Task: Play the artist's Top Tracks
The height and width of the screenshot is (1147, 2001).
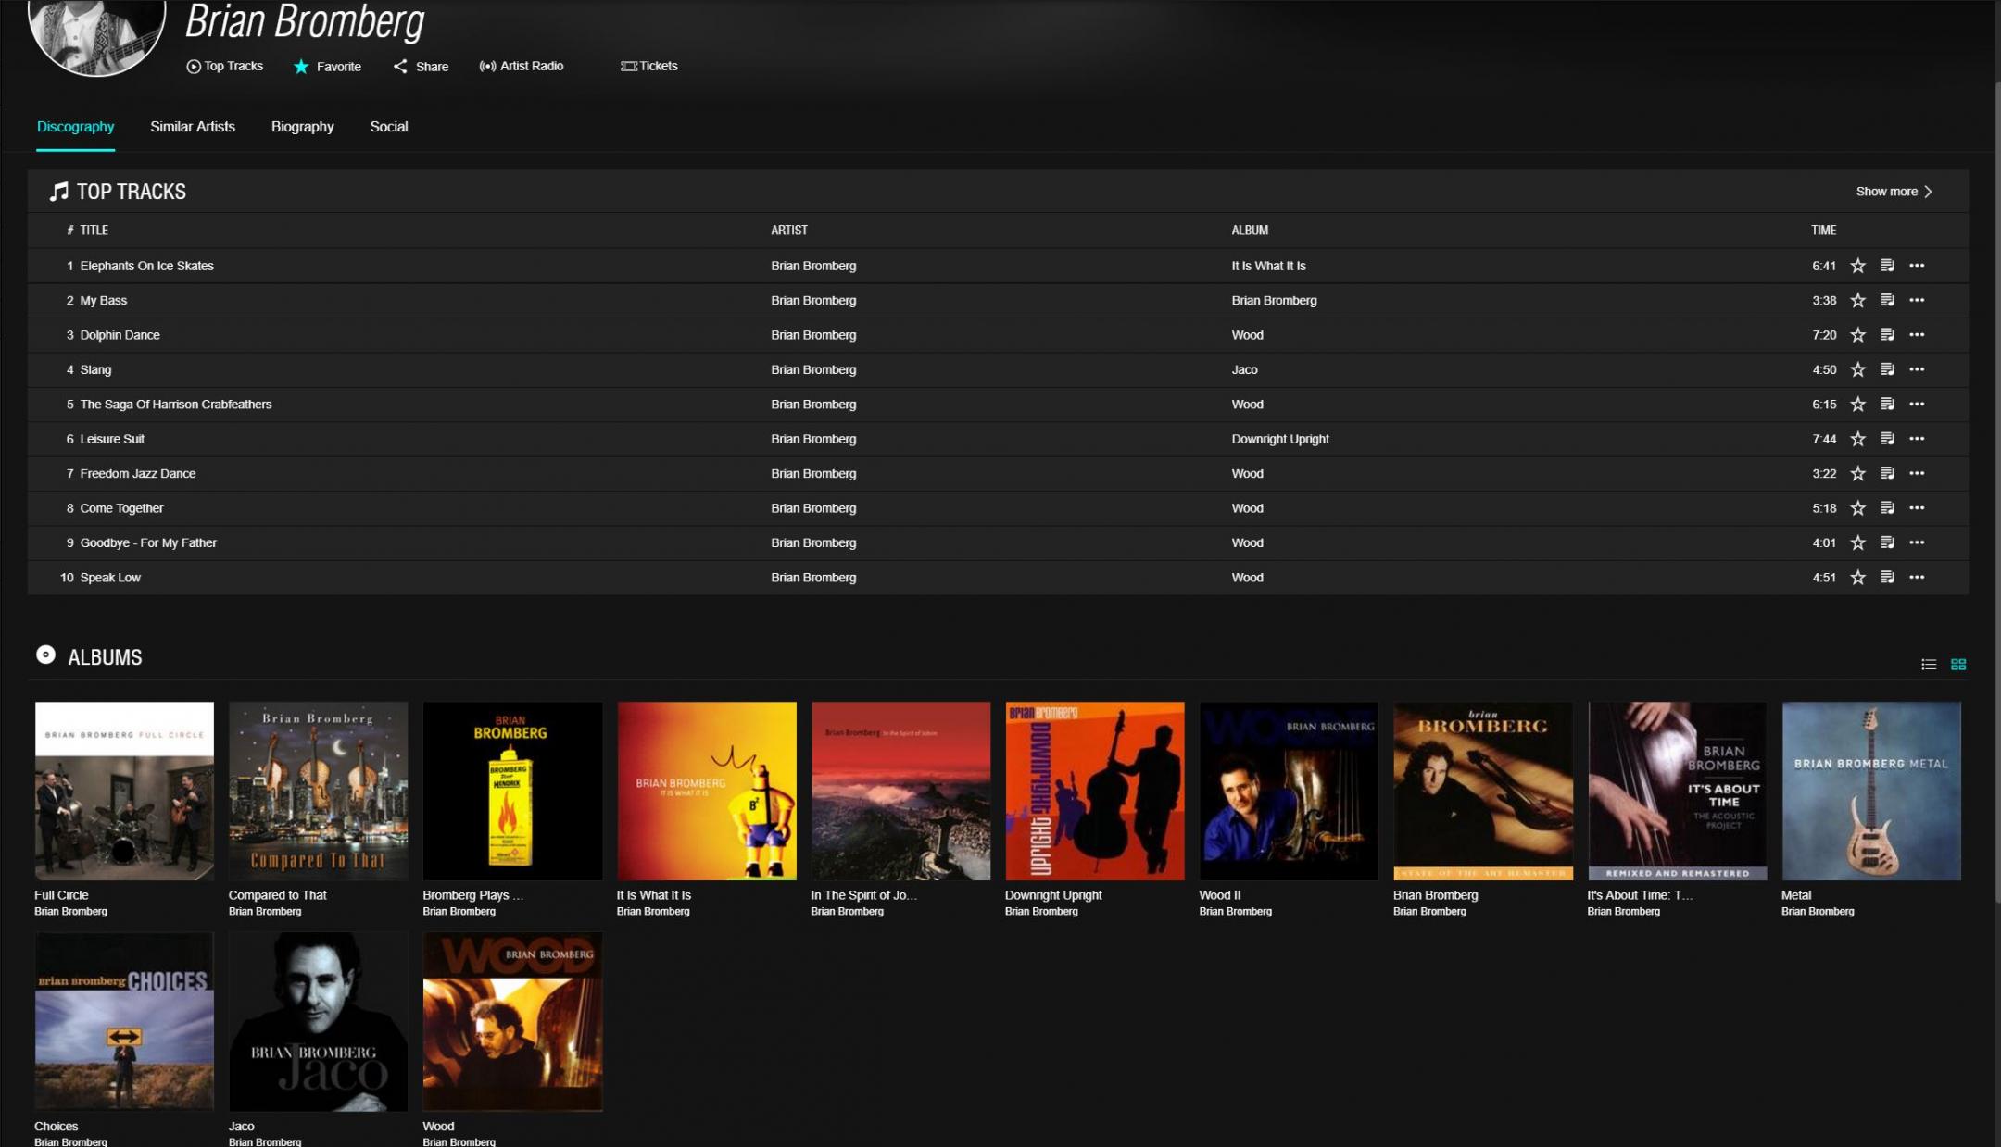Action: click(225, 67)
